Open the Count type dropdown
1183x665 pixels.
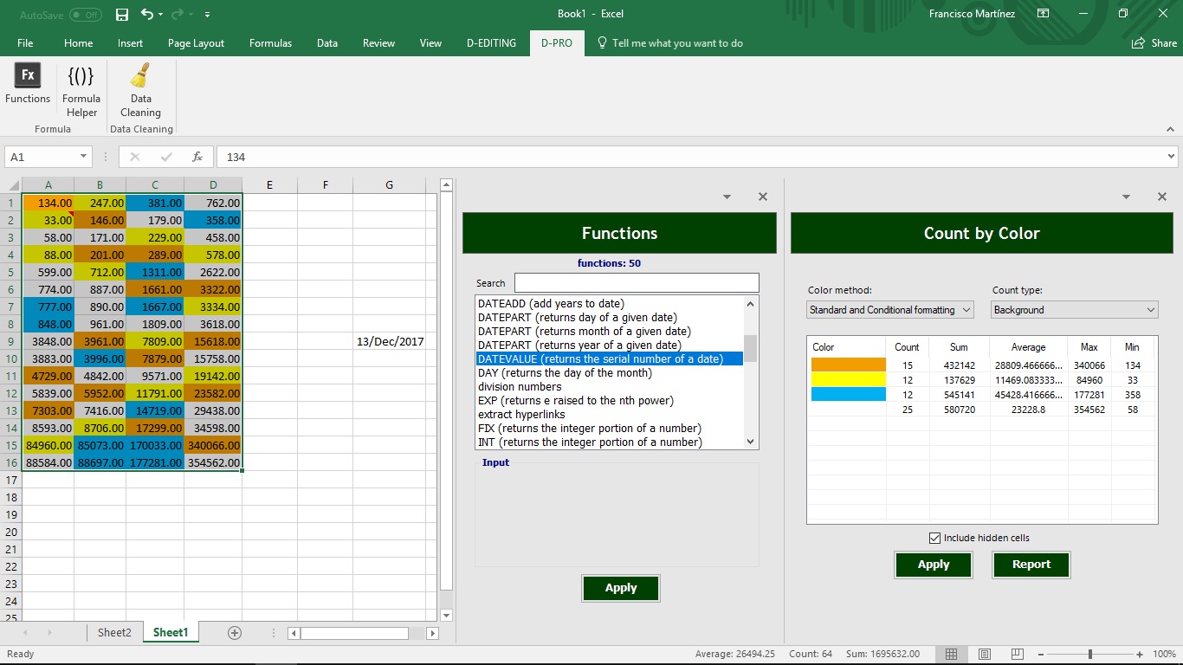click(x=1073, y=309)
